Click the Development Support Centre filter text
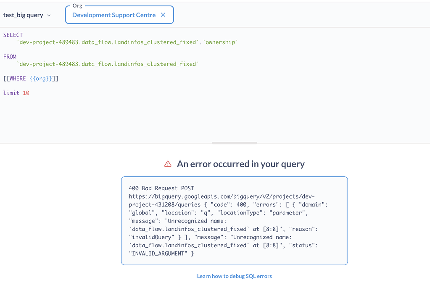The width and height of the screenshot is (430, 293). click(x=113, y=15)
